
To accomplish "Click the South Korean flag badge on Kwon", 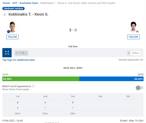I will click(x=137, y=31).
